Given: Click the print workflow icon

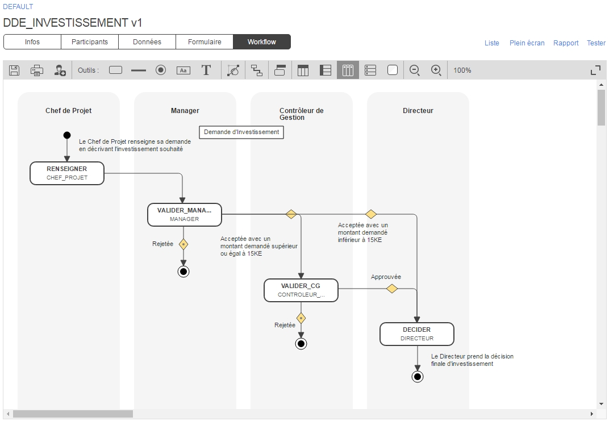Looking at the screenshot, I should click(37, 70).
